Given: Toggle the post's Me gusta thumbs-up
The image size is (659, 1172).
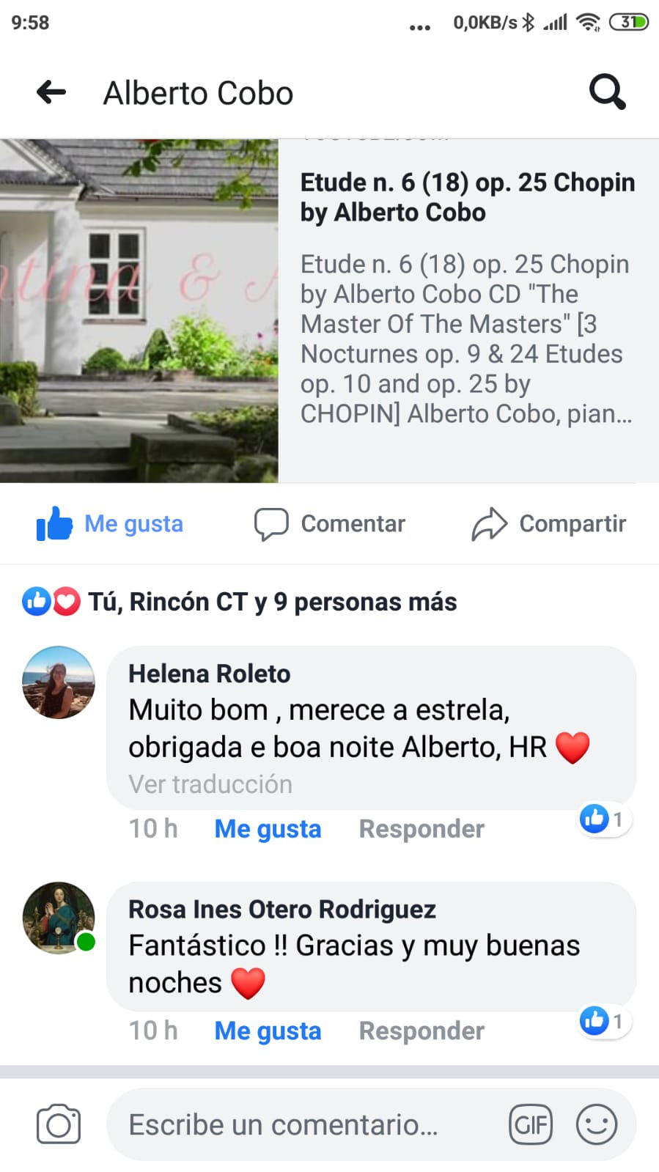Looking at the screenshot, I should pos(110,524).
